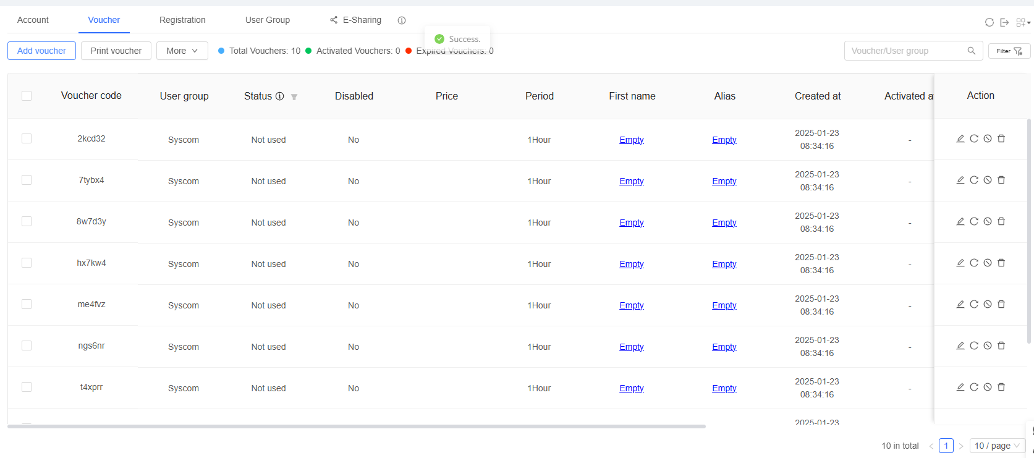Click the export icon in the top toolbar
The height and width of the screenshot is (458, 1034).
click(1004, 22)
